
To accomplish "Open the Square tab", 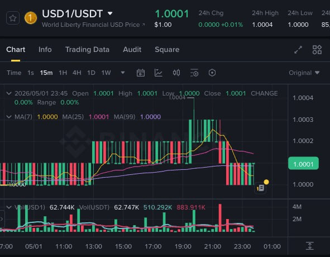I will 167,50.
